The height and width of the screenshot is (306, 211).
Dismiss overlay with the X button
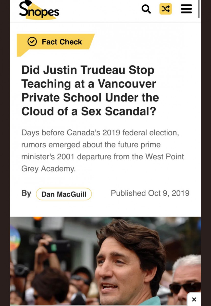(x=194, y=299)
